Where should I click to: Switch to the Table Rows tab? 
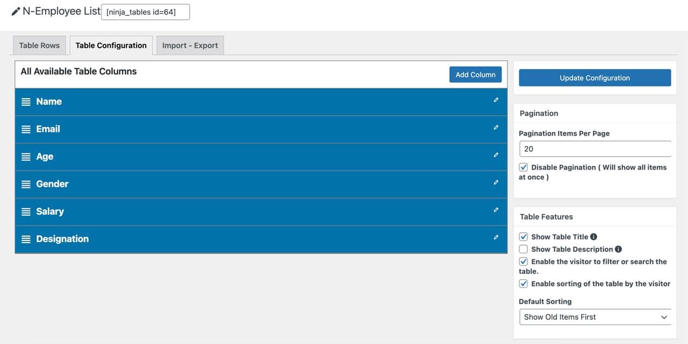39,46
